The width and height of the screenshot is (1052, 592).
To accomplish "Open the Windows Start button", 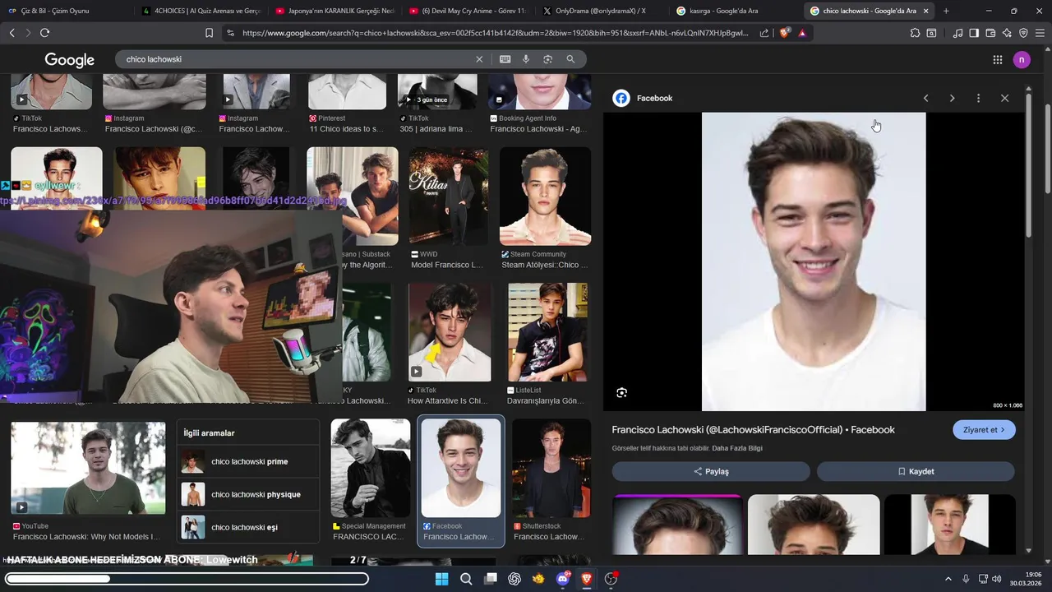I will (x=441, y=579).
